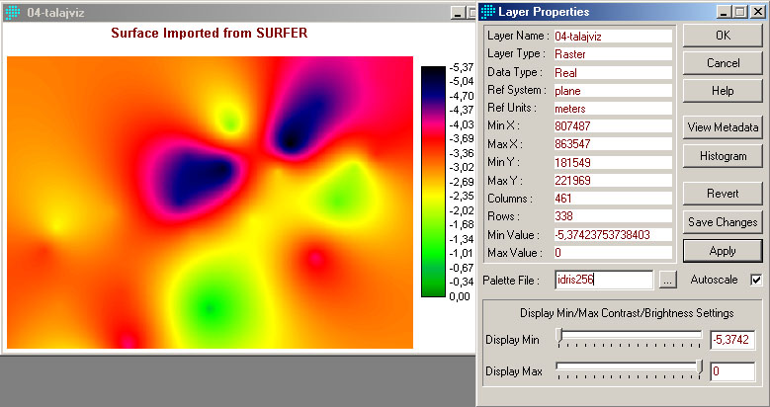Click the color legend bar
This screenshot has height=407, width=770.
pyautogui.click(x=433, y=181)
